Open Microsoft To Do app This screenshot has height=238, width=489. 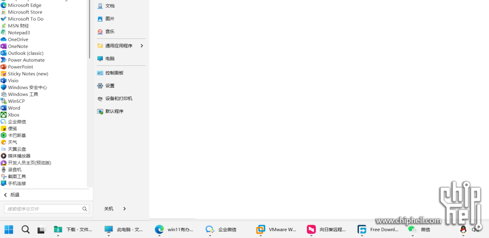coord(22,19)
